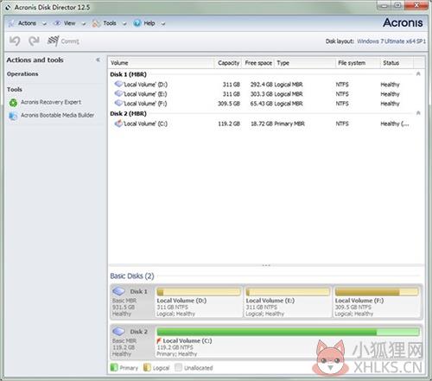Collapse the Disk 2 (MBR) group

tap(418, 113)
